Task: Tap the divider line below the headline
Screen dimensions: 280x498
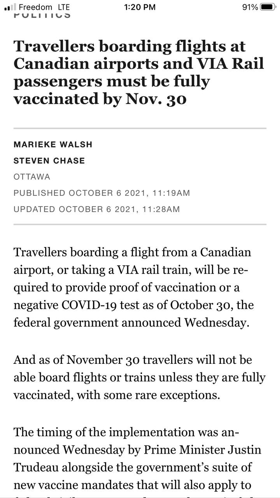Action: point(140,128)
